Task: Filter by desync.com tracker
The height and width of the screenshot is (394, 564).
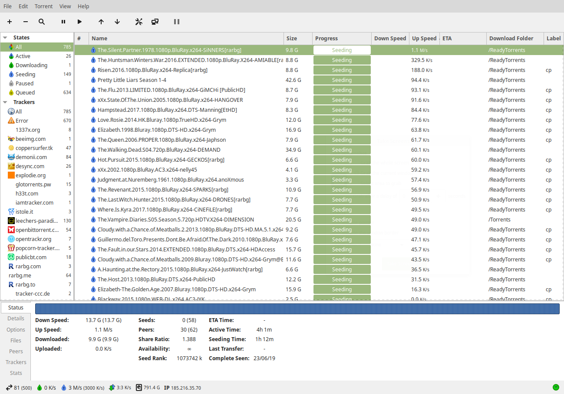Action: pos(37,166)
